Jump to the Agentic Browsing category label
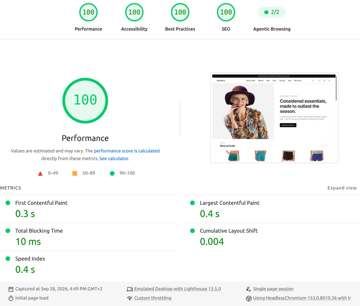 point(272,29)
